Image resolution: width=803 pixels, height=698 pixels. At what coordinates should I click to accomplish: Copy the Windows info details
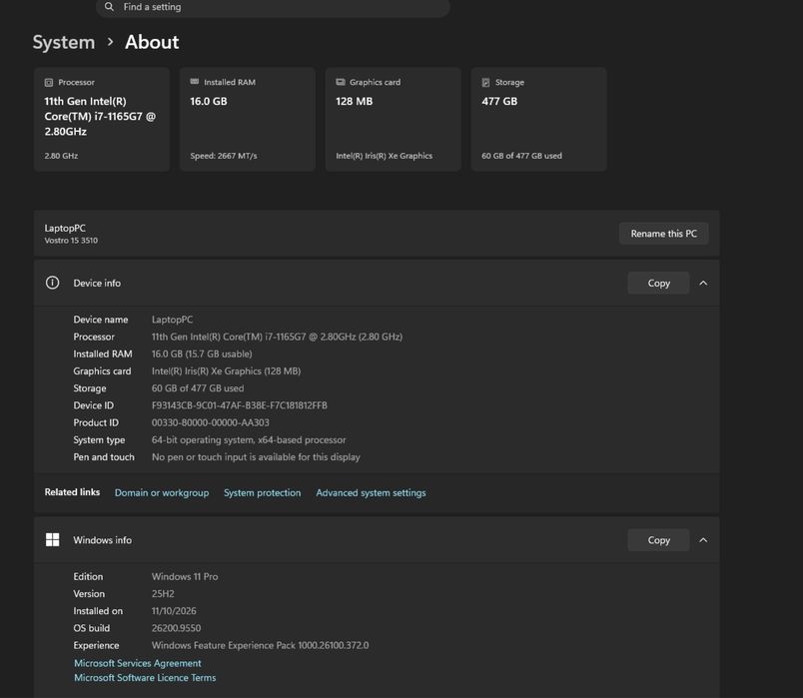tap(658, 540)
